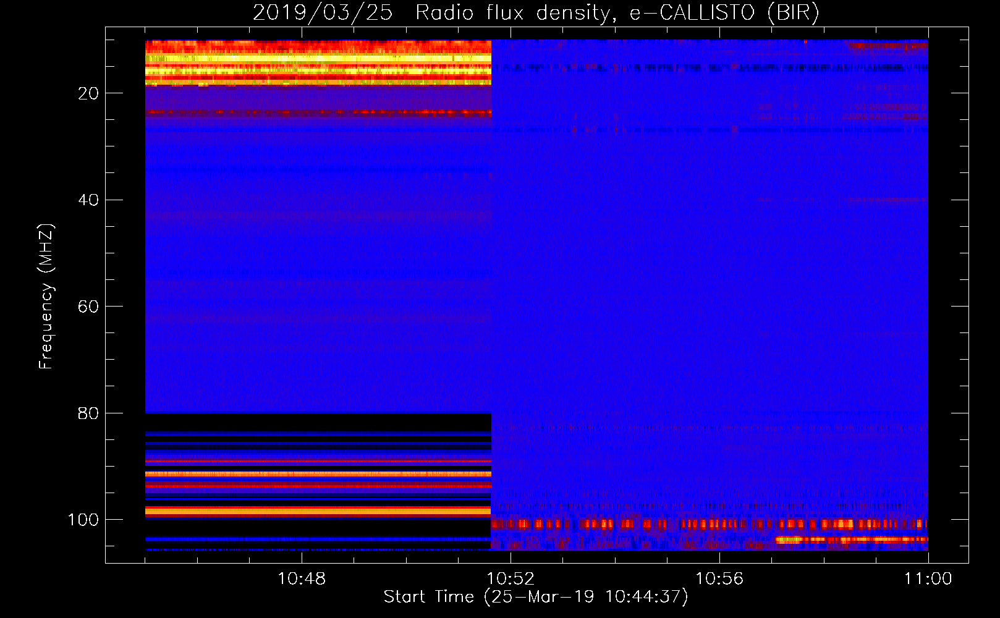Screen dimensions: 1000x618
Task: Click the 100 MHz frequency tick label
Action: (x=83, y=520)
